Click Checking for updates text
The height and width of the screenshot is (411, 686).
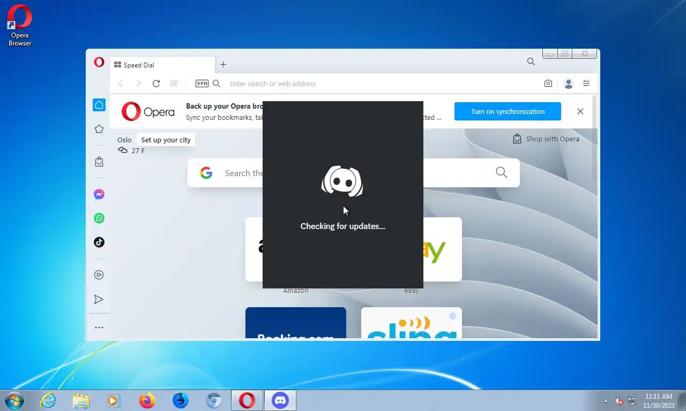click(342, 226)
